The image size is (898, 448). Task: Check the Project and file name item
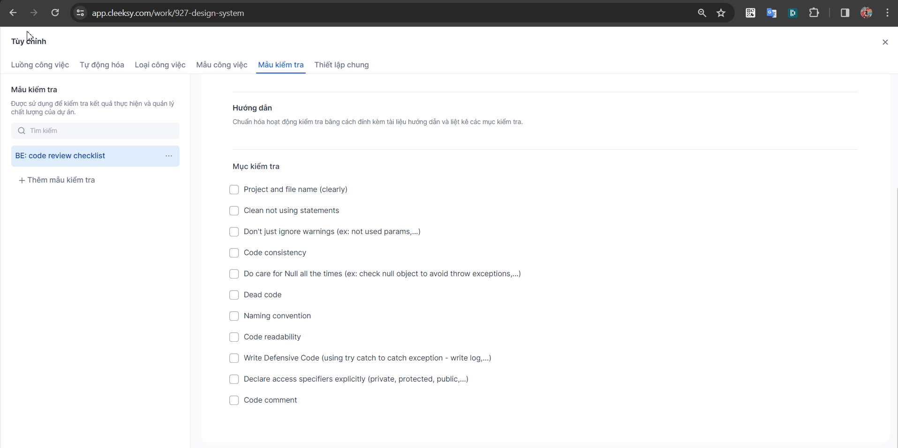point(234,190)
